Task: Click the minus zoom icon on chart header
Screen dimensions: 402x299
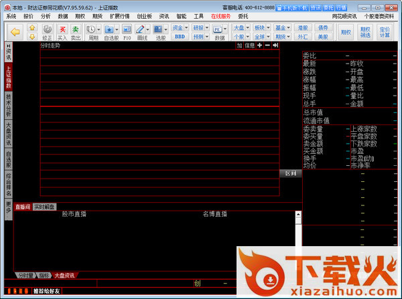Action: pos(267,45)
